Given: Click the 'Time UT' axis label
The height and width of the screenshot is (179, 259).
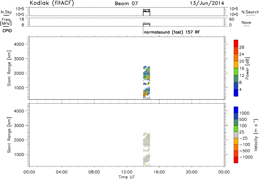Looking at the screenshot, I should [x=127, y=177].
